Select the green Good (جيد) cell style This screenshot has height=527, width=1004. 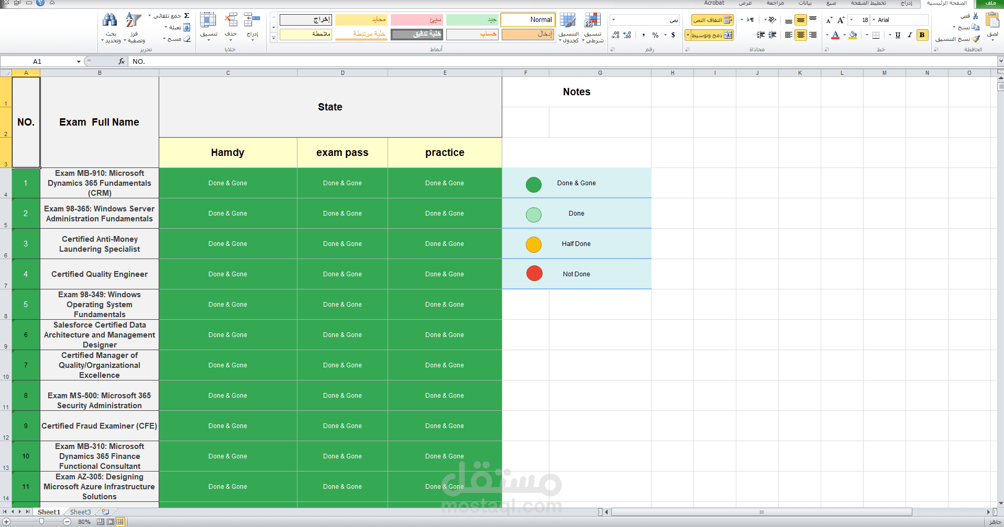(472, 20)
